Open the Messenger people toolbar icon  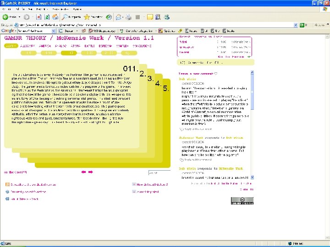(167, 17)
